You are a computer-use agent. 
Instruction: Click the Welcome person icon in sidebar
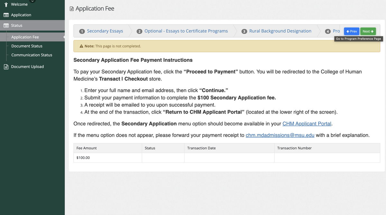pyautogui.click(x=6, y=4)
